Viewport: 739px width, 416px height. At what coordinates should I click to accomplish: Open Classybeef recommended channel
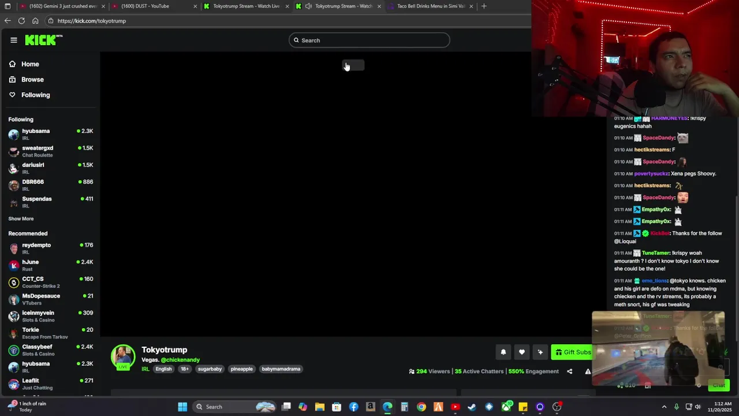tap(51, 350)
